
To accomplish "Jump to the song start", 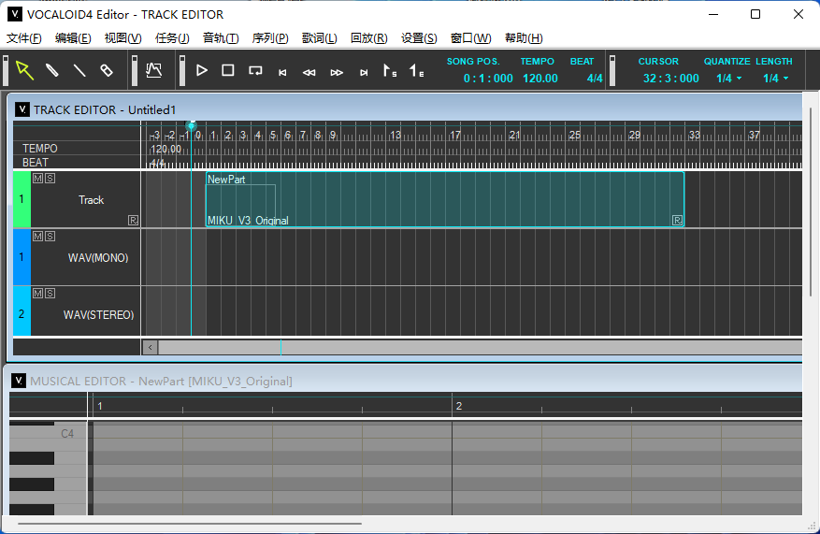I will [282, 73].
